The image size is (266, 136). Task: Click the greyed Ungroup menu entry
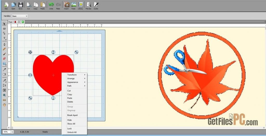tap(74, 110)
